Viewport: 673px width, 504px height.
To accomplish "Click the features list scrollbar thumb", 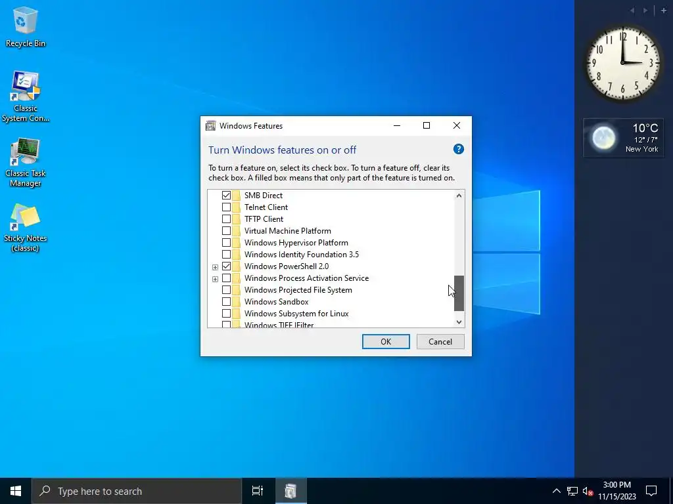I will coord(459,293).
